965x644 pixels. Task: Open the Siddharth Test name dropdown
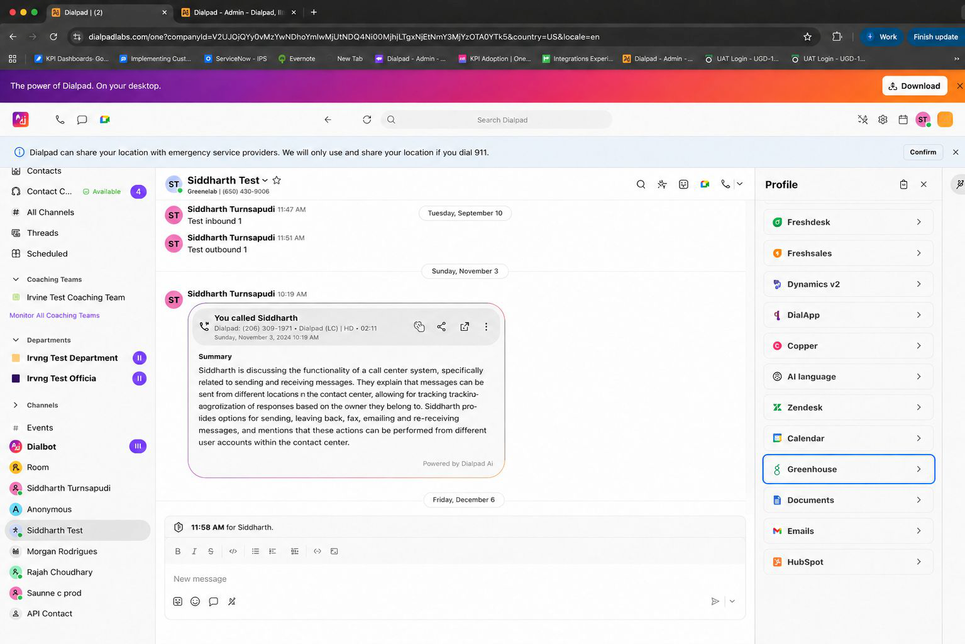point(265,180)
